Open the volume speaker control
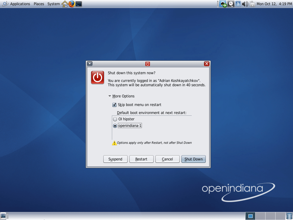This screenshot has width=293, height=220. tap(245, 4)
